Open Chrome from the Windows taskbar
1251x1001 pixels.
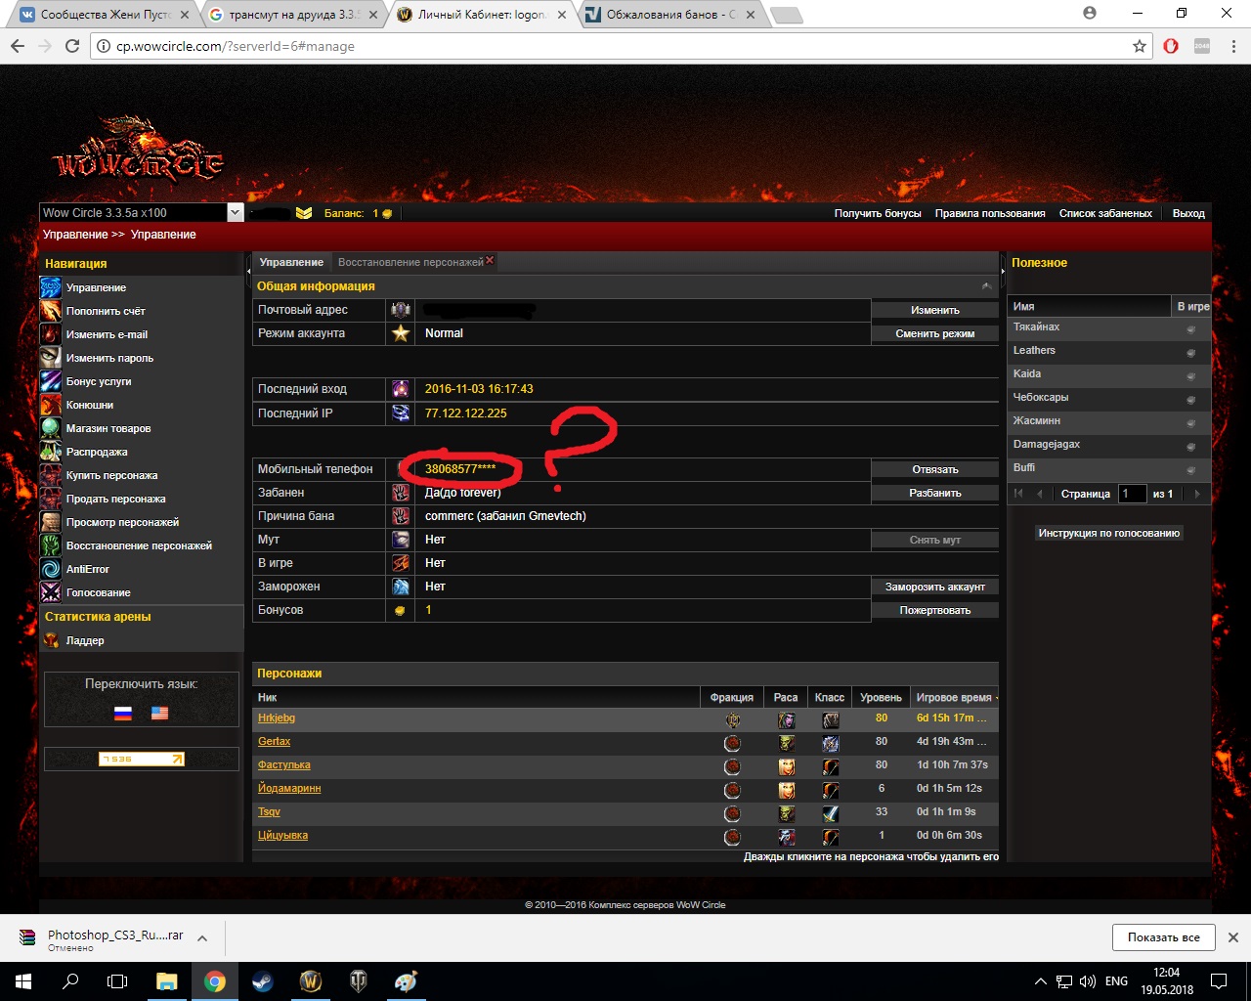pos(215,981)
